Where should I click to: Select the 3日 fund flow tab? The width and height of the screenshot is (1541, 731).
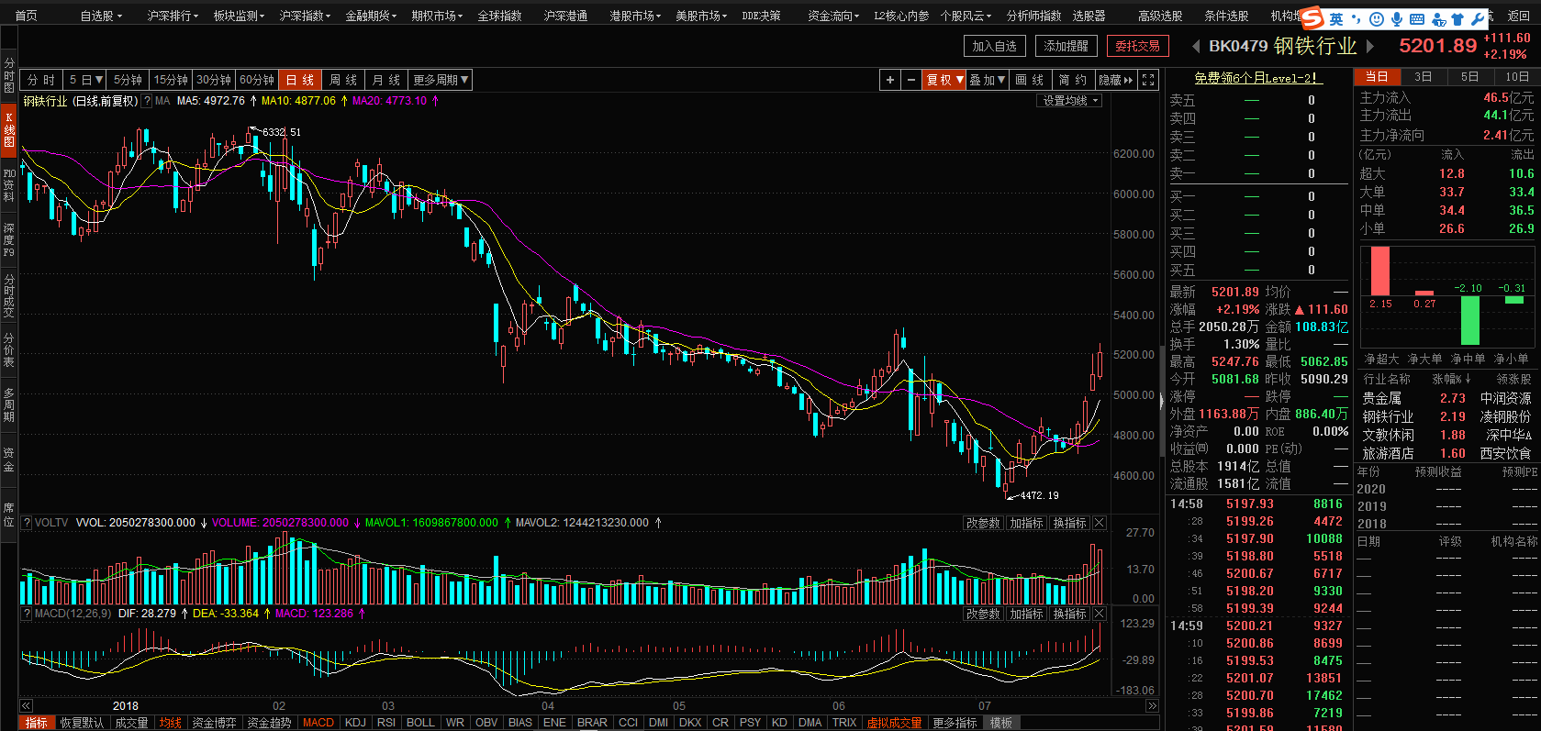click(x=1424, y=77)
